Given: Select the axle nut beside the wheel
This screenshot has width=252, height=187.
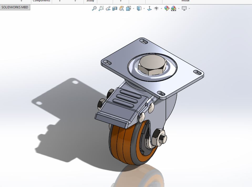Looking at the screenshot, I should pyautogui.click(x=159, y=137).
